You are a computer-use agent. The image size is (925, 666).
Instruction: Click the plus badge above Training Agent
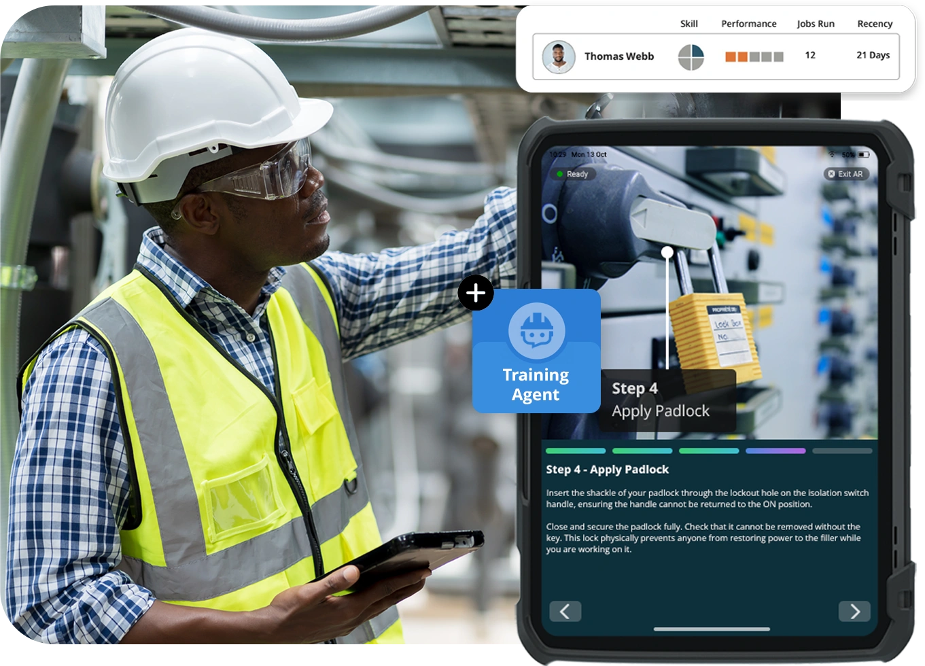coord(476,292)
